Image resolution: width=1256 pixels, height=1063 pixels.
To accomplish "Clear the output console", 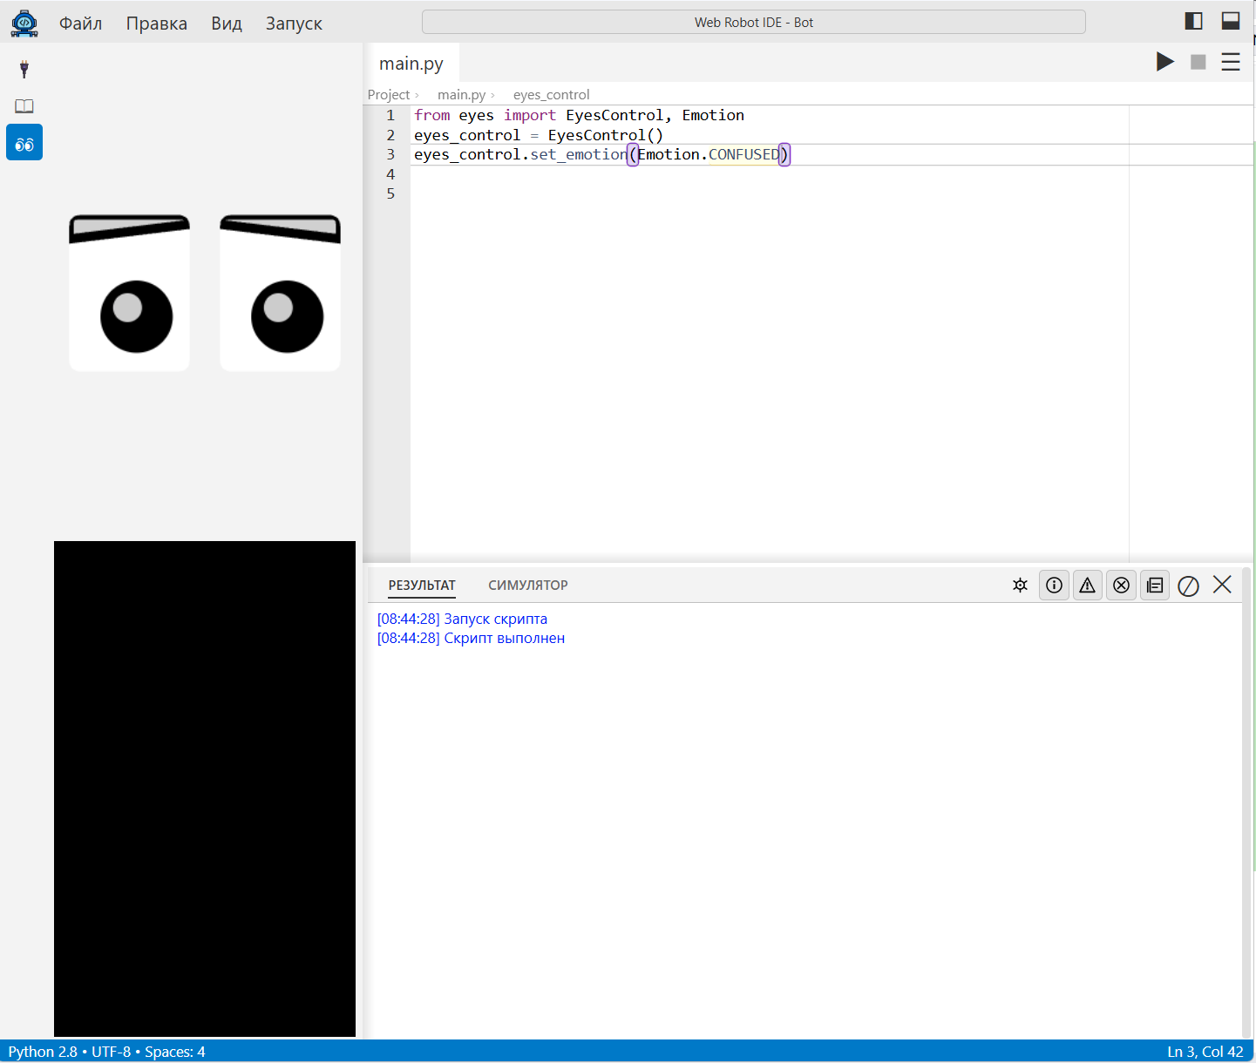I will tap(1188, 586).
